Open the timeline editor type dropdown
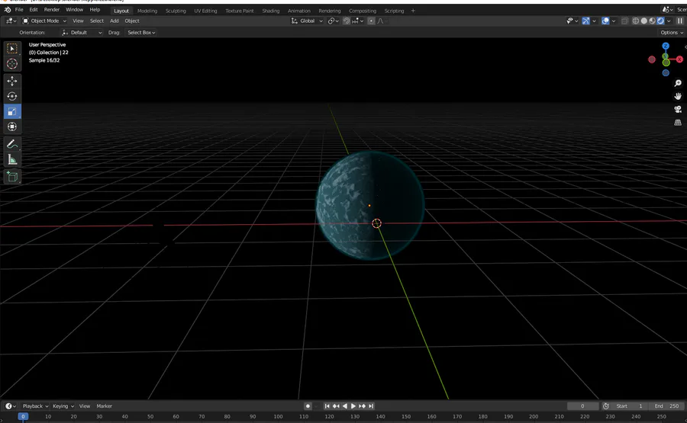Screen dimensions: 687x423 [x=11, y=406]
